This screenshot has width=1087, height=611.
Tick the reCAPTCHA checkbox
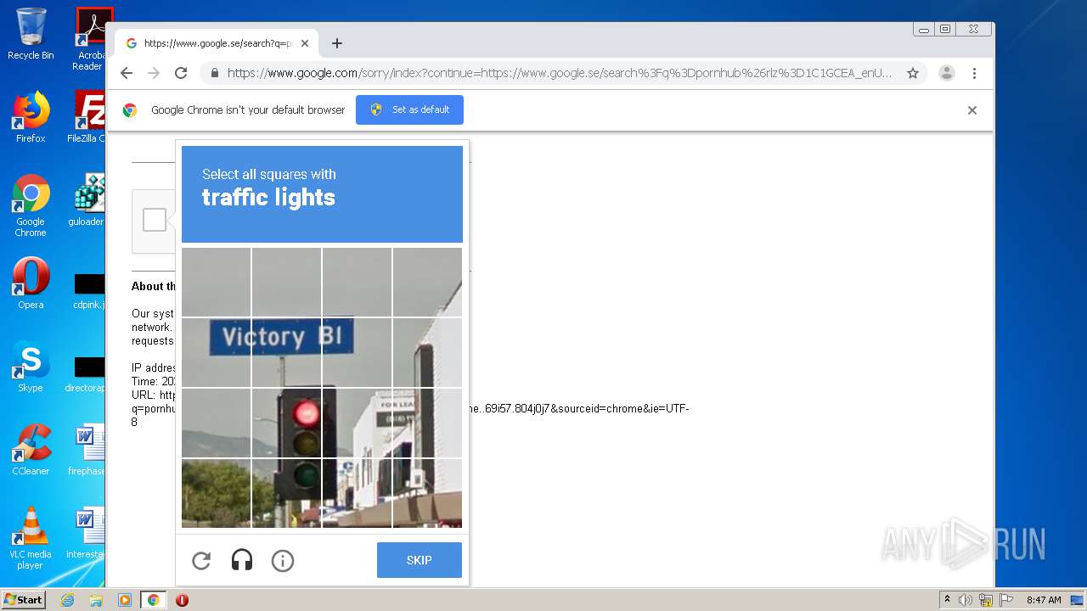(155, 220)
